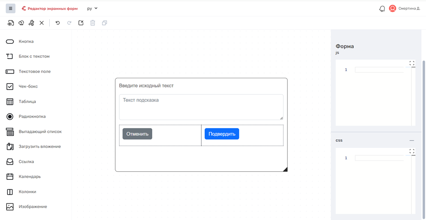The width and height of the screenshot is (426, 220).
Task: Click the Подвердить button
Action: 222,134
